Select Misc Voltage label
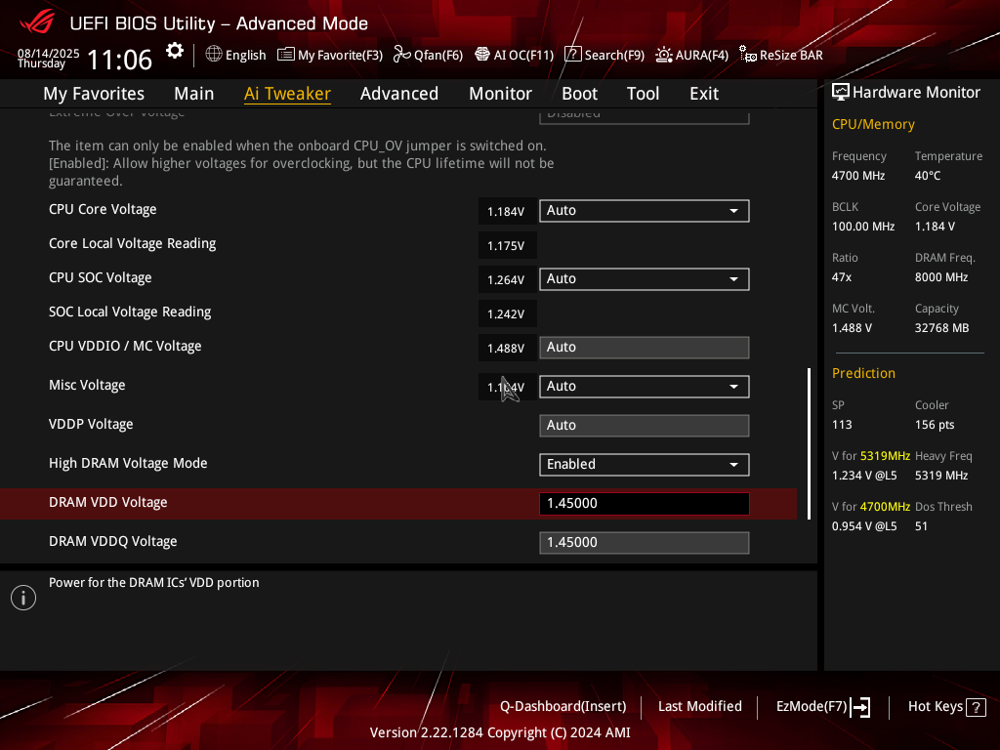 pyautogui.click(x=87, y=385)
